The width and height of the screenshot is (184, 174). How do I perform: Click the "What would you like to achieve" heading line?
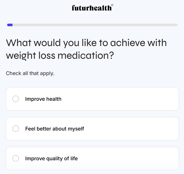tap(86, 43)
